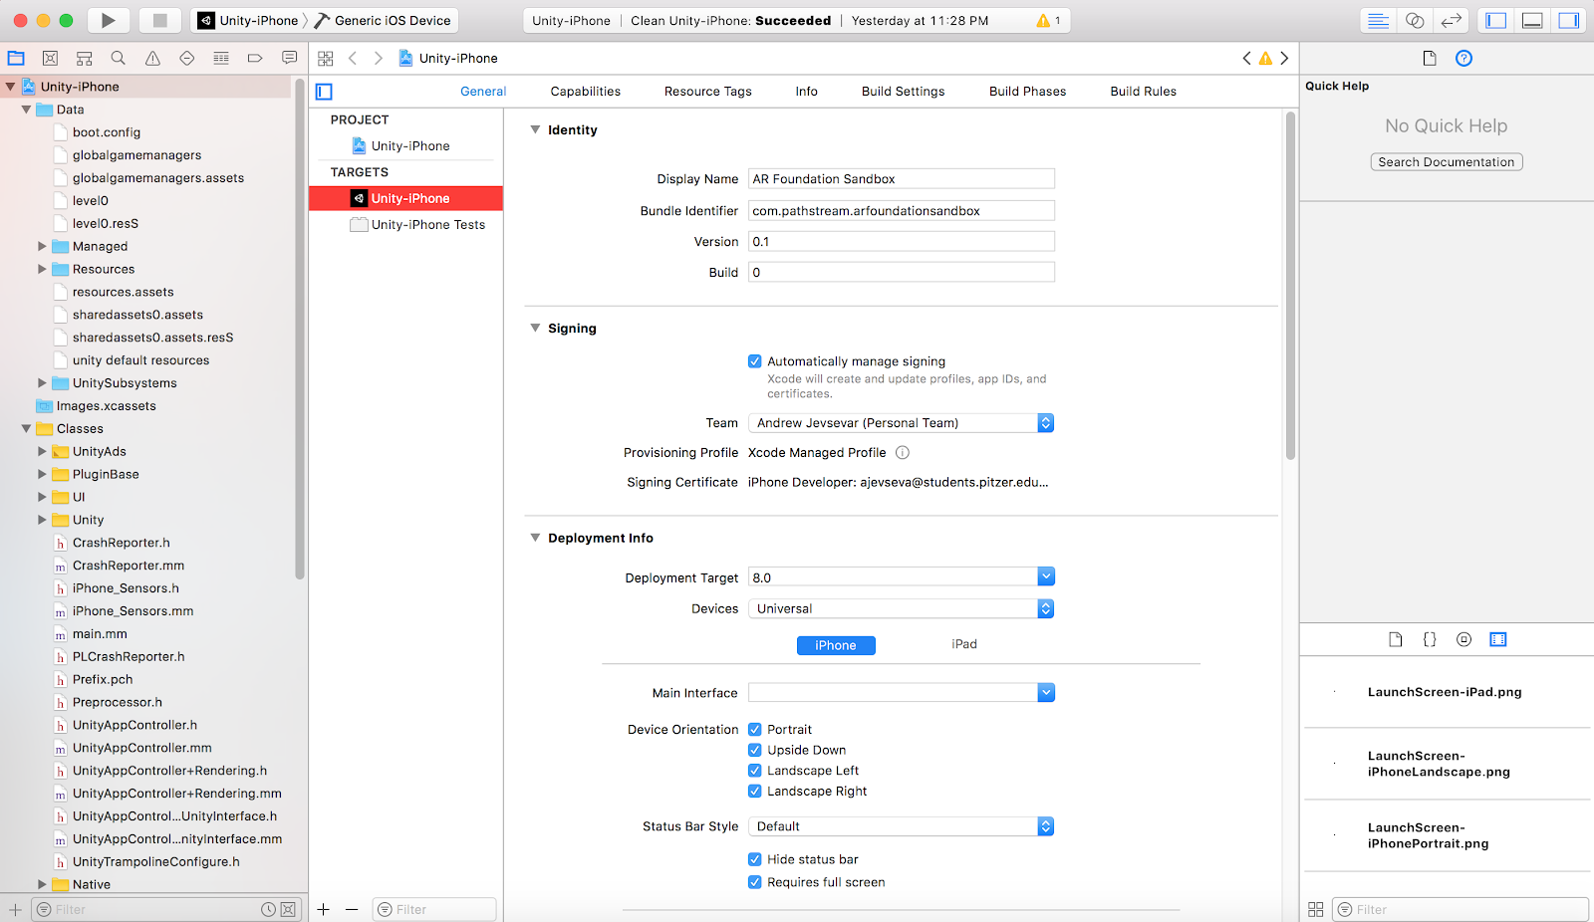
Task: Uncheck Portrait orientation
Action: [x=755, y=730]
